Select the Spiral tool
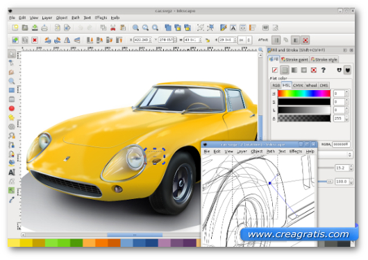The image size is (368, 260). click(12, 127)
